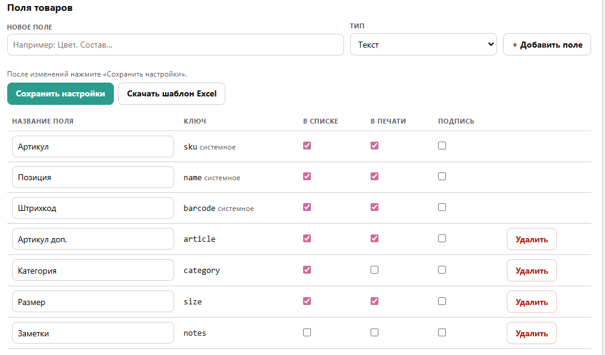
Task: Click the category key text
Action: (x=202, y=271)
